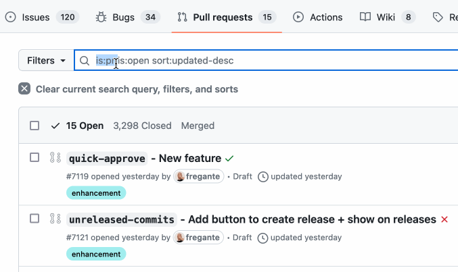
Task: Click the Bugs beetle icon
Action: (x=101, y=17)
